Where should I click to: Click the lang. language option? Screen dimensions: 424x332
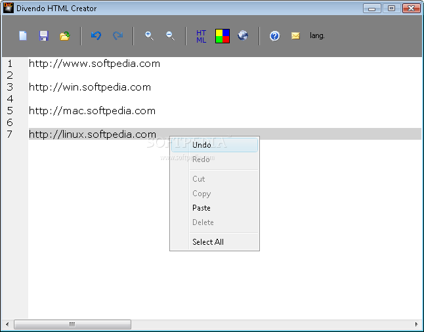[x=317, y=35]
